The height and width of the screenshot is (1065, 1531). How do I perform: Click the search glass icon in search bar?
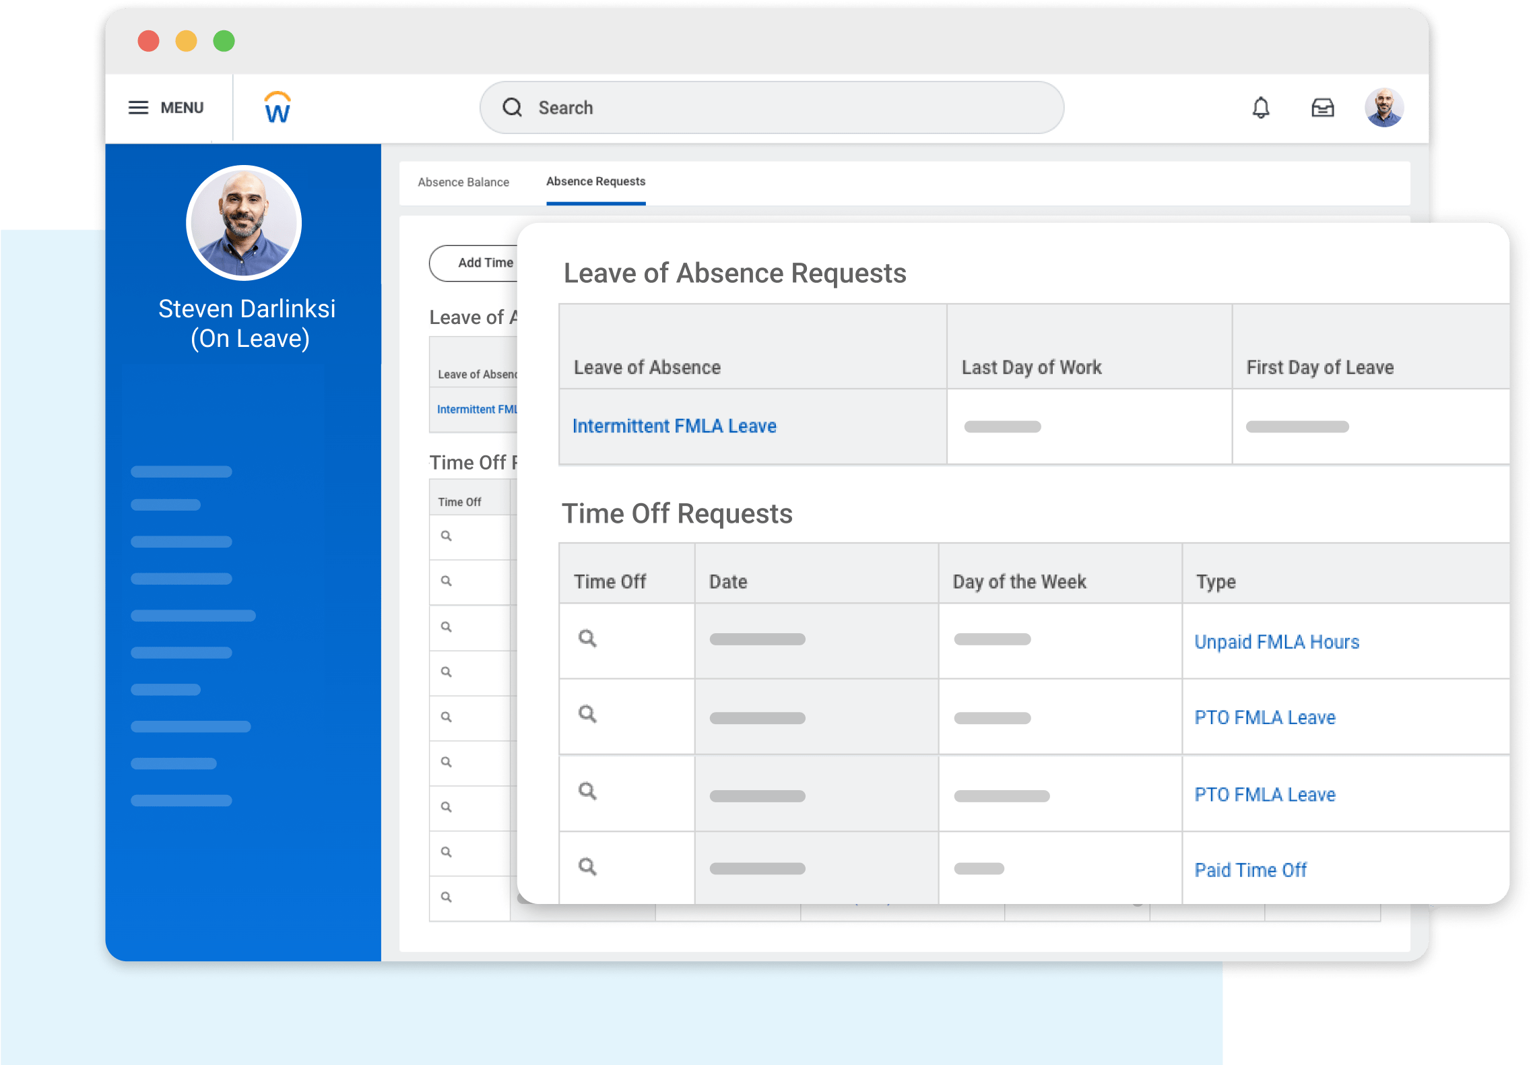(513, 108)
